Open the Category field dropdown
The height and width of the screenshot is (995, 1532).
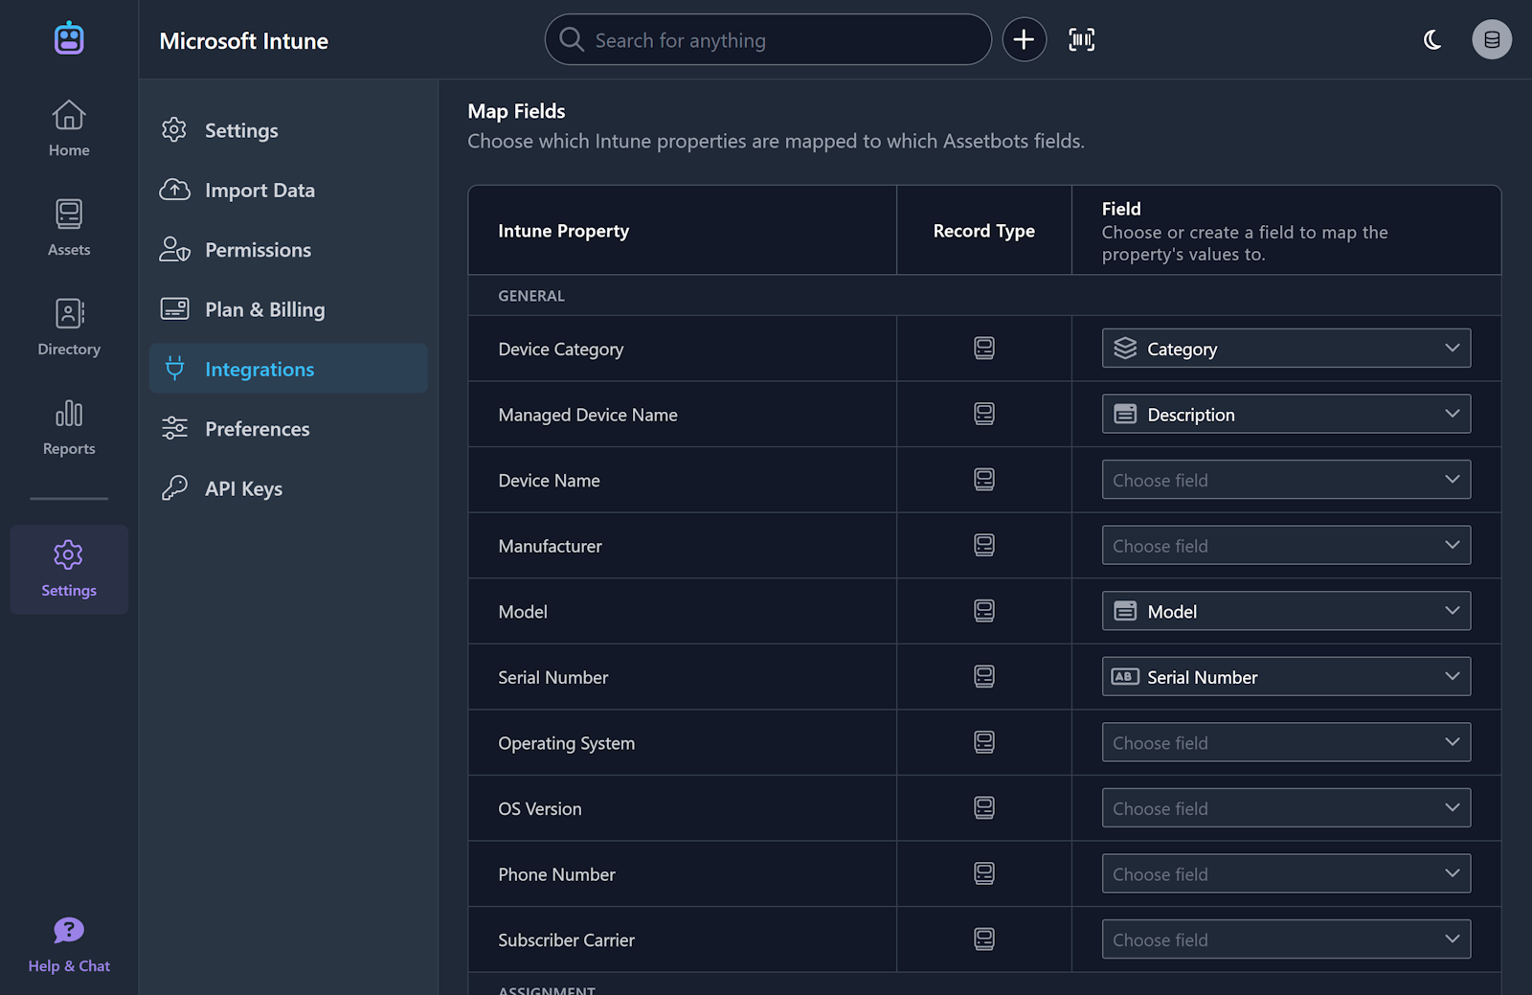tap(1286, 349)
